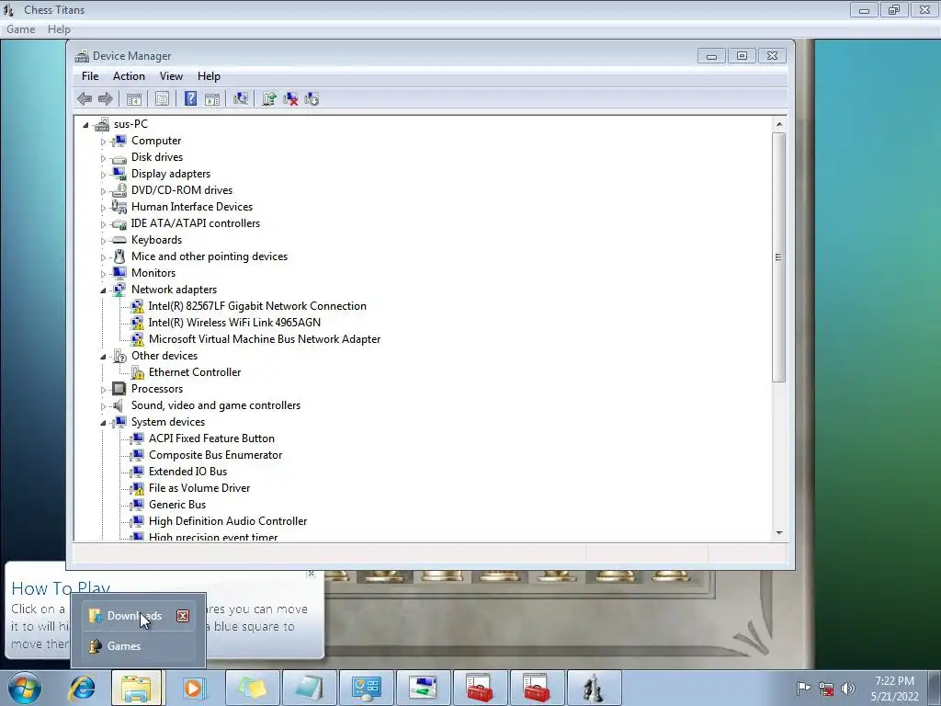
Task: Click the blue Help question mark icon
Action: (x=190, y=99)
